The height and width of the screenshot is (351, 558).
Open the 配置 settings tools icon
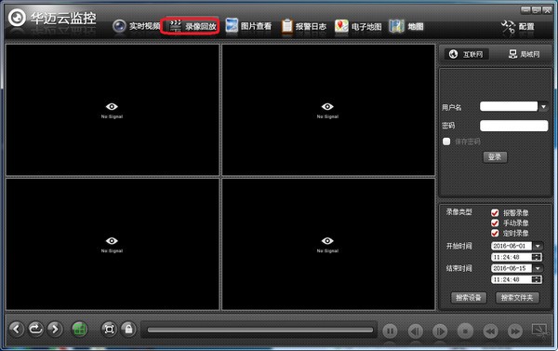508,27
